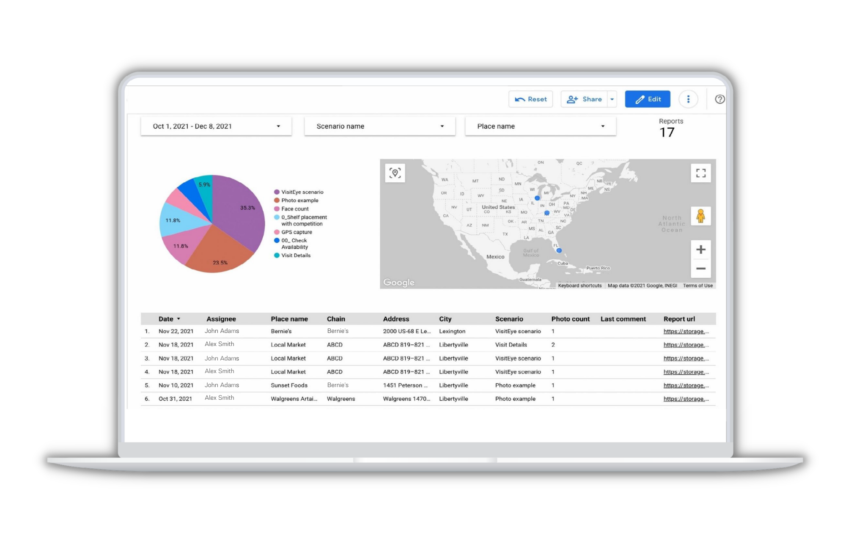Open the Oct 1 - Dec 8 date range picker
This screenshot has height=544, width=846.
(216, 126)
